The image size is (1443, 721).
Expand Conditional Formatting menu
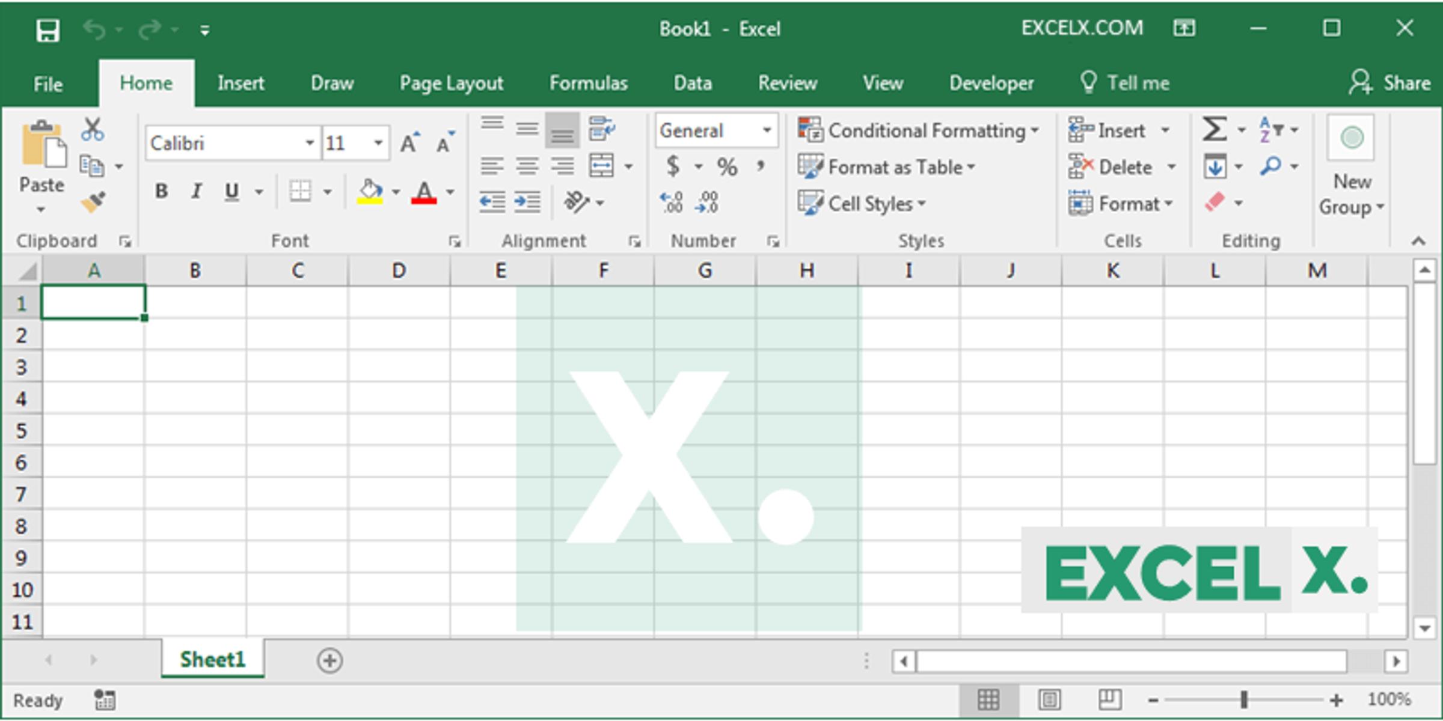point(918,130)
